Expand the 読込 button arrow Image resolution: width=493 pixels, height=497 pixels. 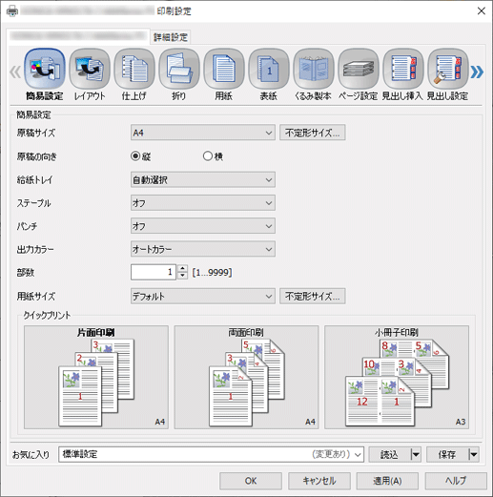pyautogui.click(x=416, y=454)
